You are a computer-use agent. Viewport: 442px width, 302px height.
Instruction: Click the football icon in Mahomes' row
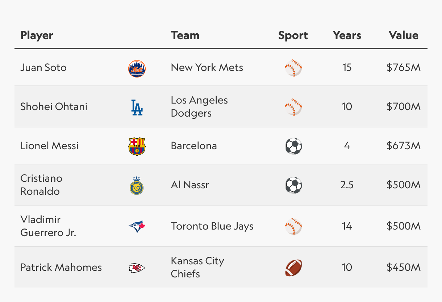click(x=293, y=268)
